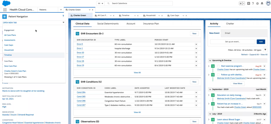Open the Enco-17 row action dropdown
Viewport: 271px width, 124px height.
[196, 57]
